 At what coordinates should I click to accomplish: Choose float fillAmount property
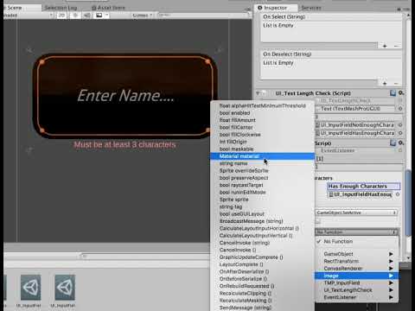[262, 120]
